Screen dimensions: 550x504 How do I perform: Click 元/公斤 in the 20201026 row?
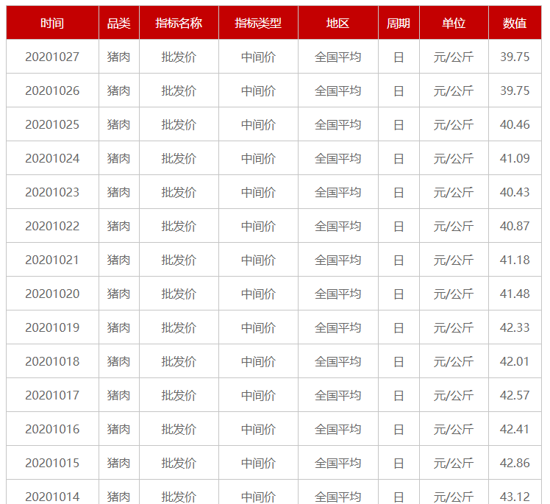click(x=454, y=91)
